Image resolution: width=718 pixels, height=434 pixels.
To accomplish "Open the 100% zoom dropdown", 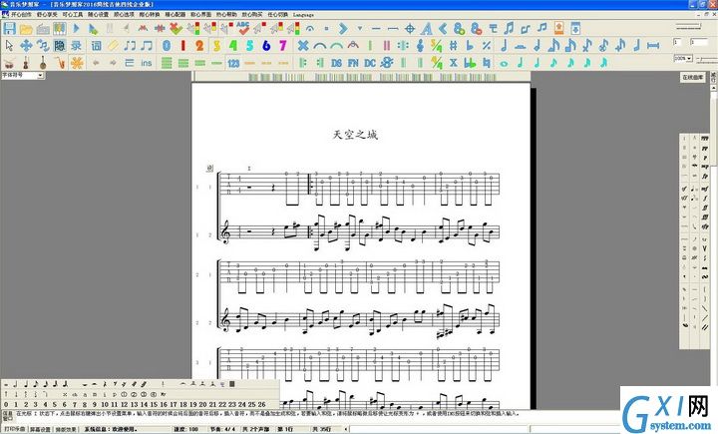I will (689, 59).
